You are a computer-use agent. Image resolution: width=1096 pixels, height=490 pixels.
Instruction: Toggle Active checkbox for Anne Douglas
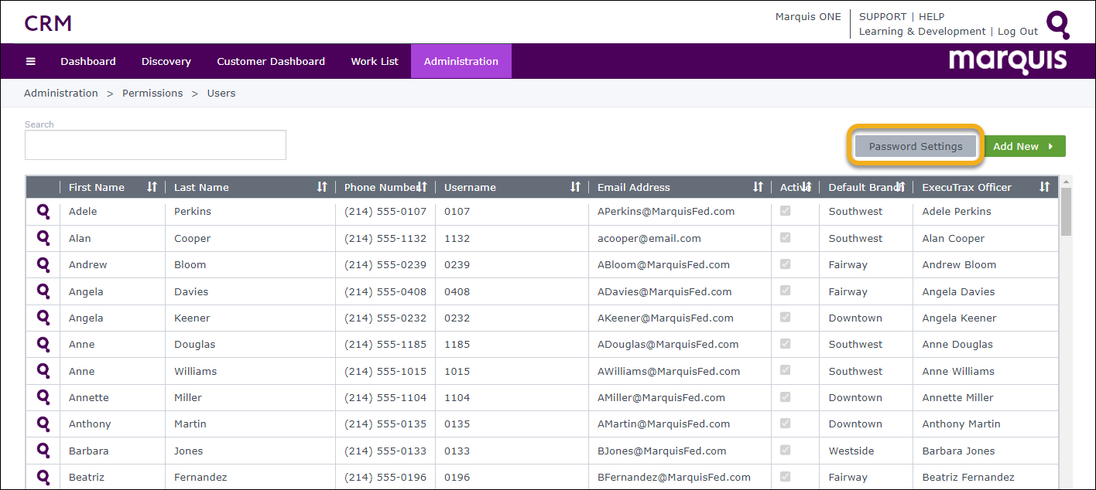pyautogui.click(x=785, y=344)
